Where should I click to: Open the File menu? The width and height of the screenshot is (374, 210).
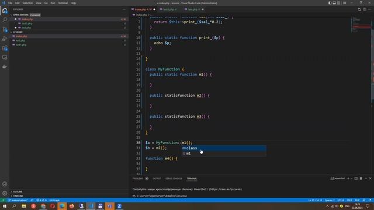(x=11, y=3)
